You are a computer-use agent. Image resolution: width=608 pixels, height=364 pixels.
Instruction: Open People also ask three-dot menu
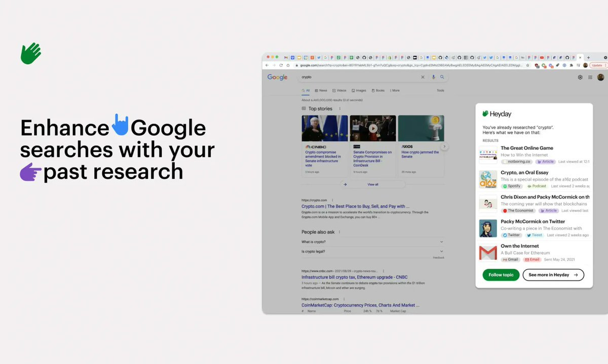point(339,232)
